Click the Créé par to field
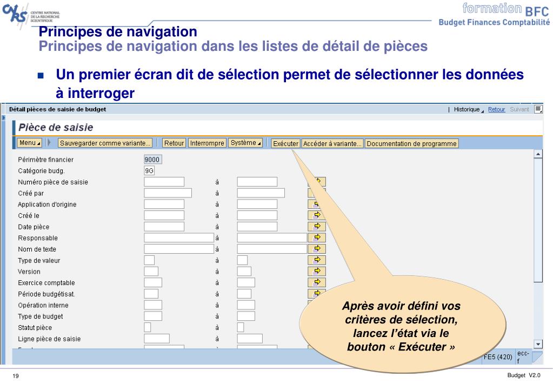 [x=261, y=193]
